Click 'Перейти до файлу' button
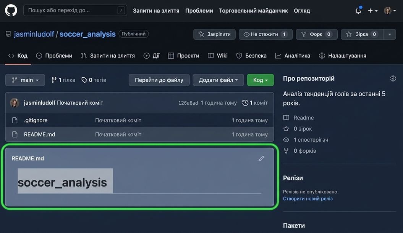The image size is (403, 233). (159, 80)
